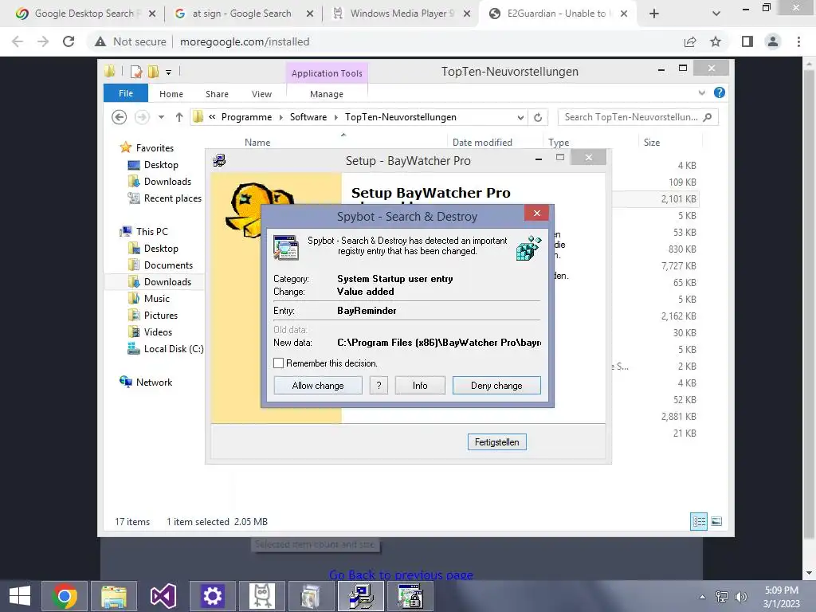Open Explorer recent locations dropdown
This screenshot has width=816, height=612.
[x=161, y=117]
